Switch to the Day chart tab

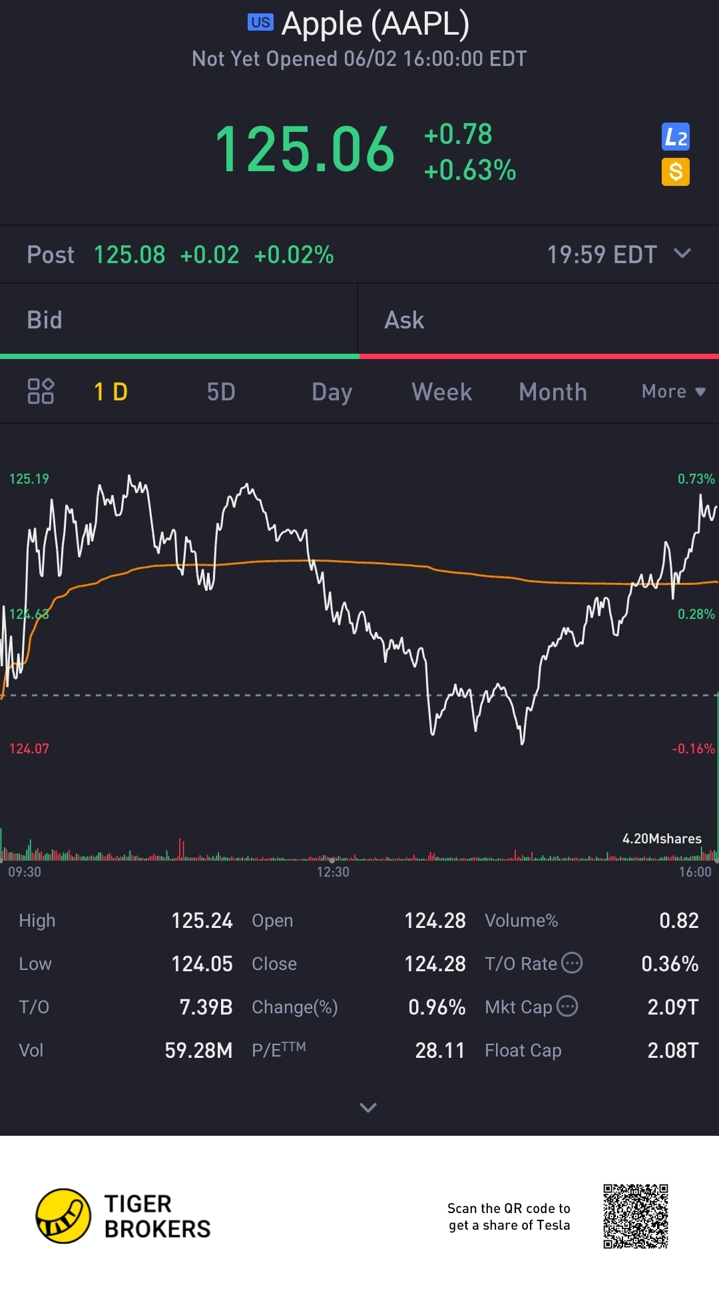pos(332,392)
